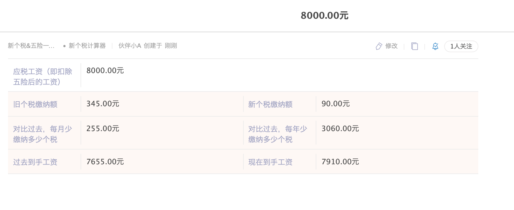Click the 应税工资 field value 8000.00元
The width and height of the screenshot is (514, 210).
105,71
